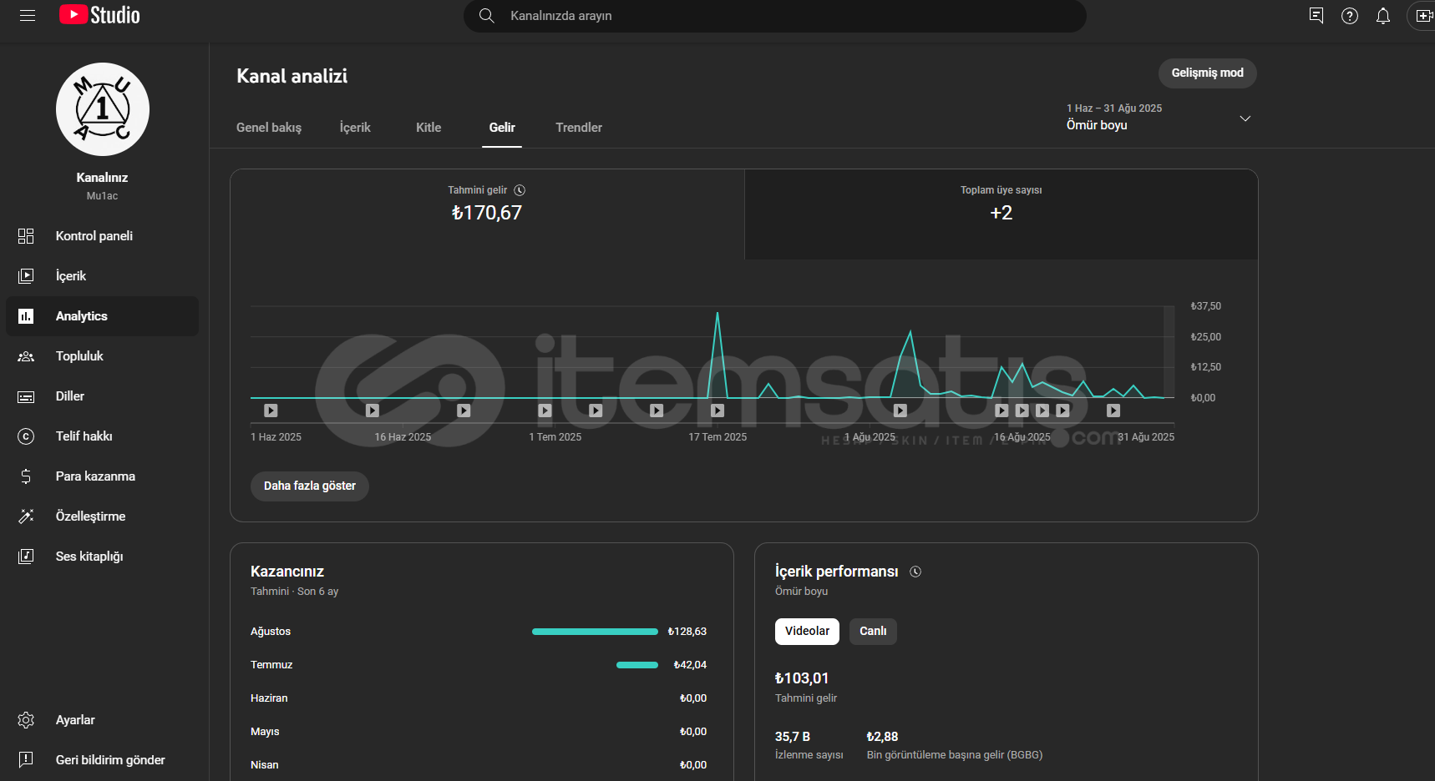Open Topluluk in the sidebar
The image size is (1435, 781).
pos(103,356)
